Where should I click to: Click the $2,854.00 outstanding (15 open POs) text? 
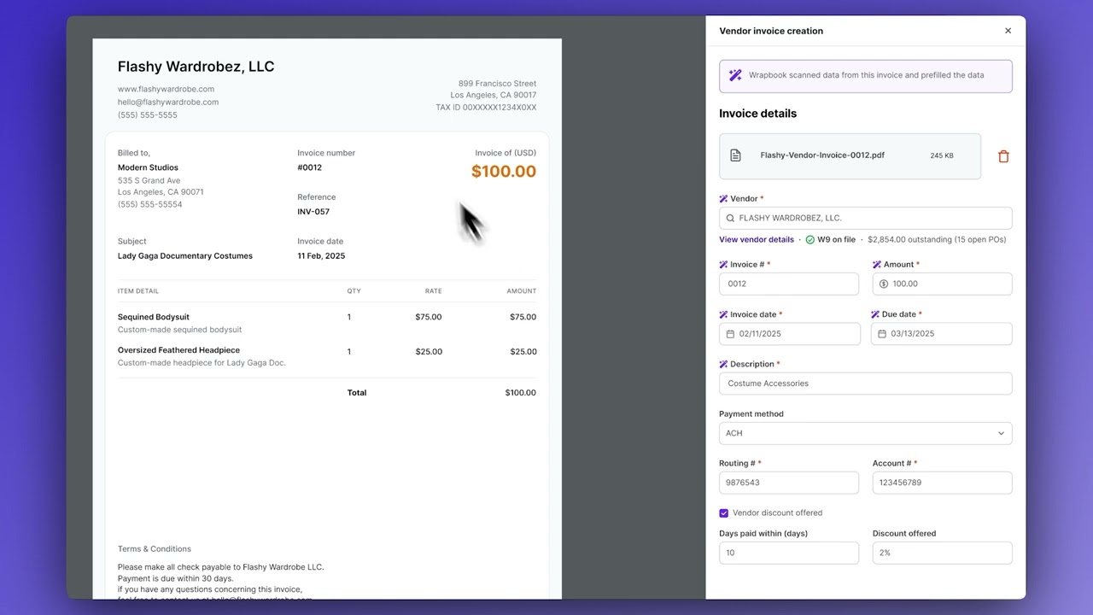coord(937,240)
